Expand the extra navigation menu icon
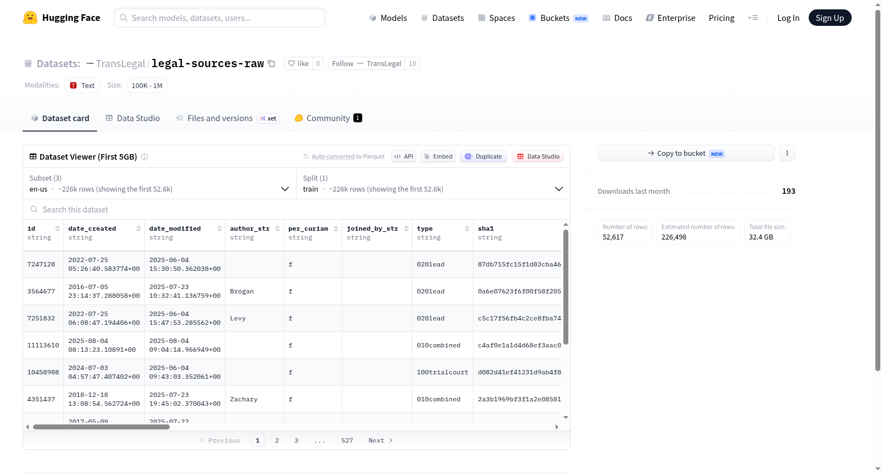This screenshot has height=474, width=882. (x=752, y=18)
